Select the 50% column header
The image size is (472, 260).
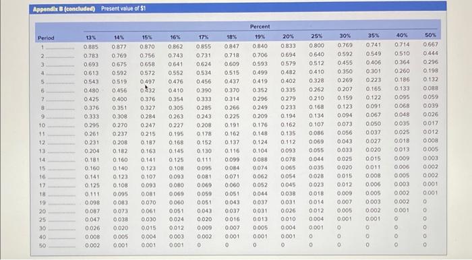[430, 35]
